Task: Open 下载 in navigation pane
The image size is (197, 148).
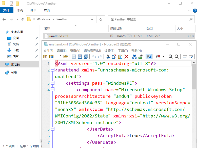Action: [16, 50]
